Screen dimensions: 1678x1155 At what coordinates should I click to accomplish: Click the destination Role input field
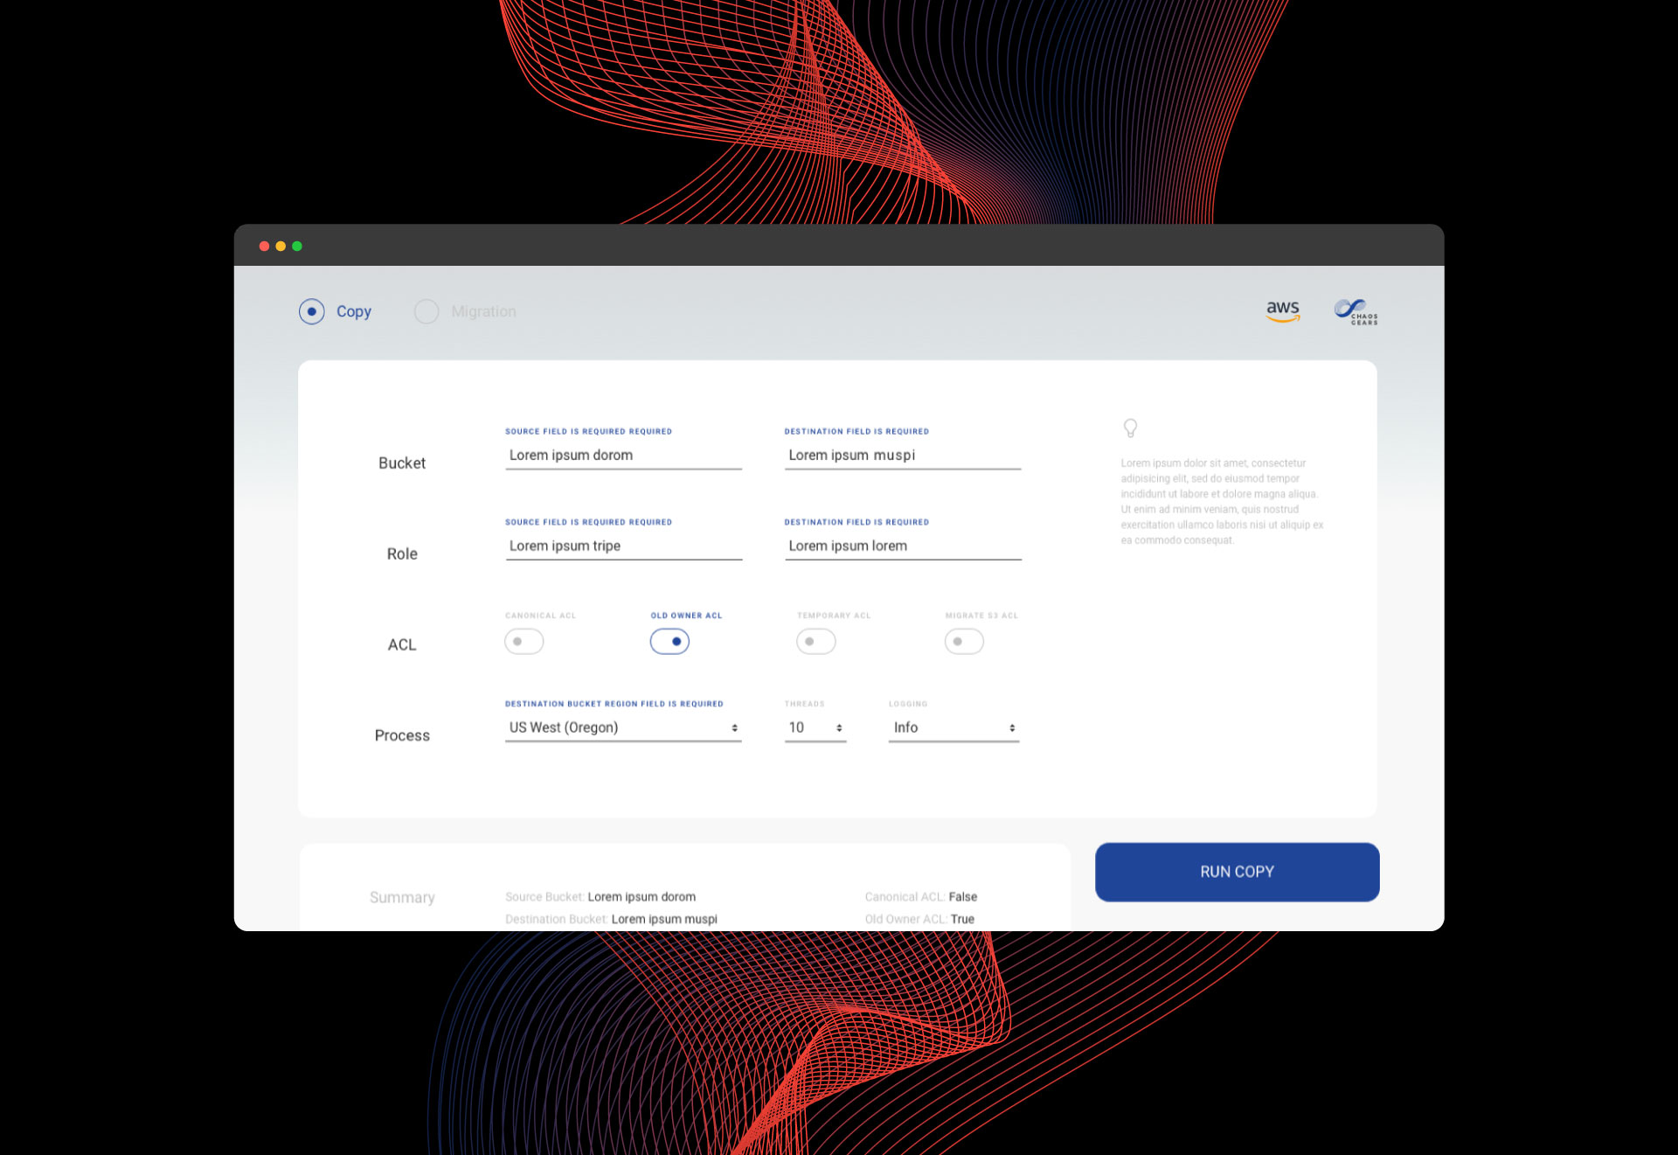[902, 546]
